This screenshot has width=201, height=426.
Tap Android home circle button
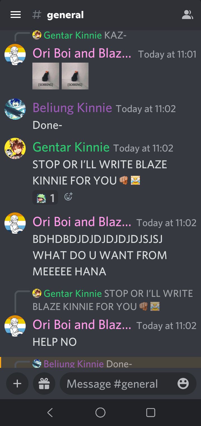pyautogui.click(x=100, y=412)
